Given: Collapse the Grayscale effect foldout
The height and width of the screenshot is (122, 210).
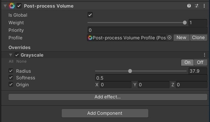Looking at the screenshot, I should [11, 55].
